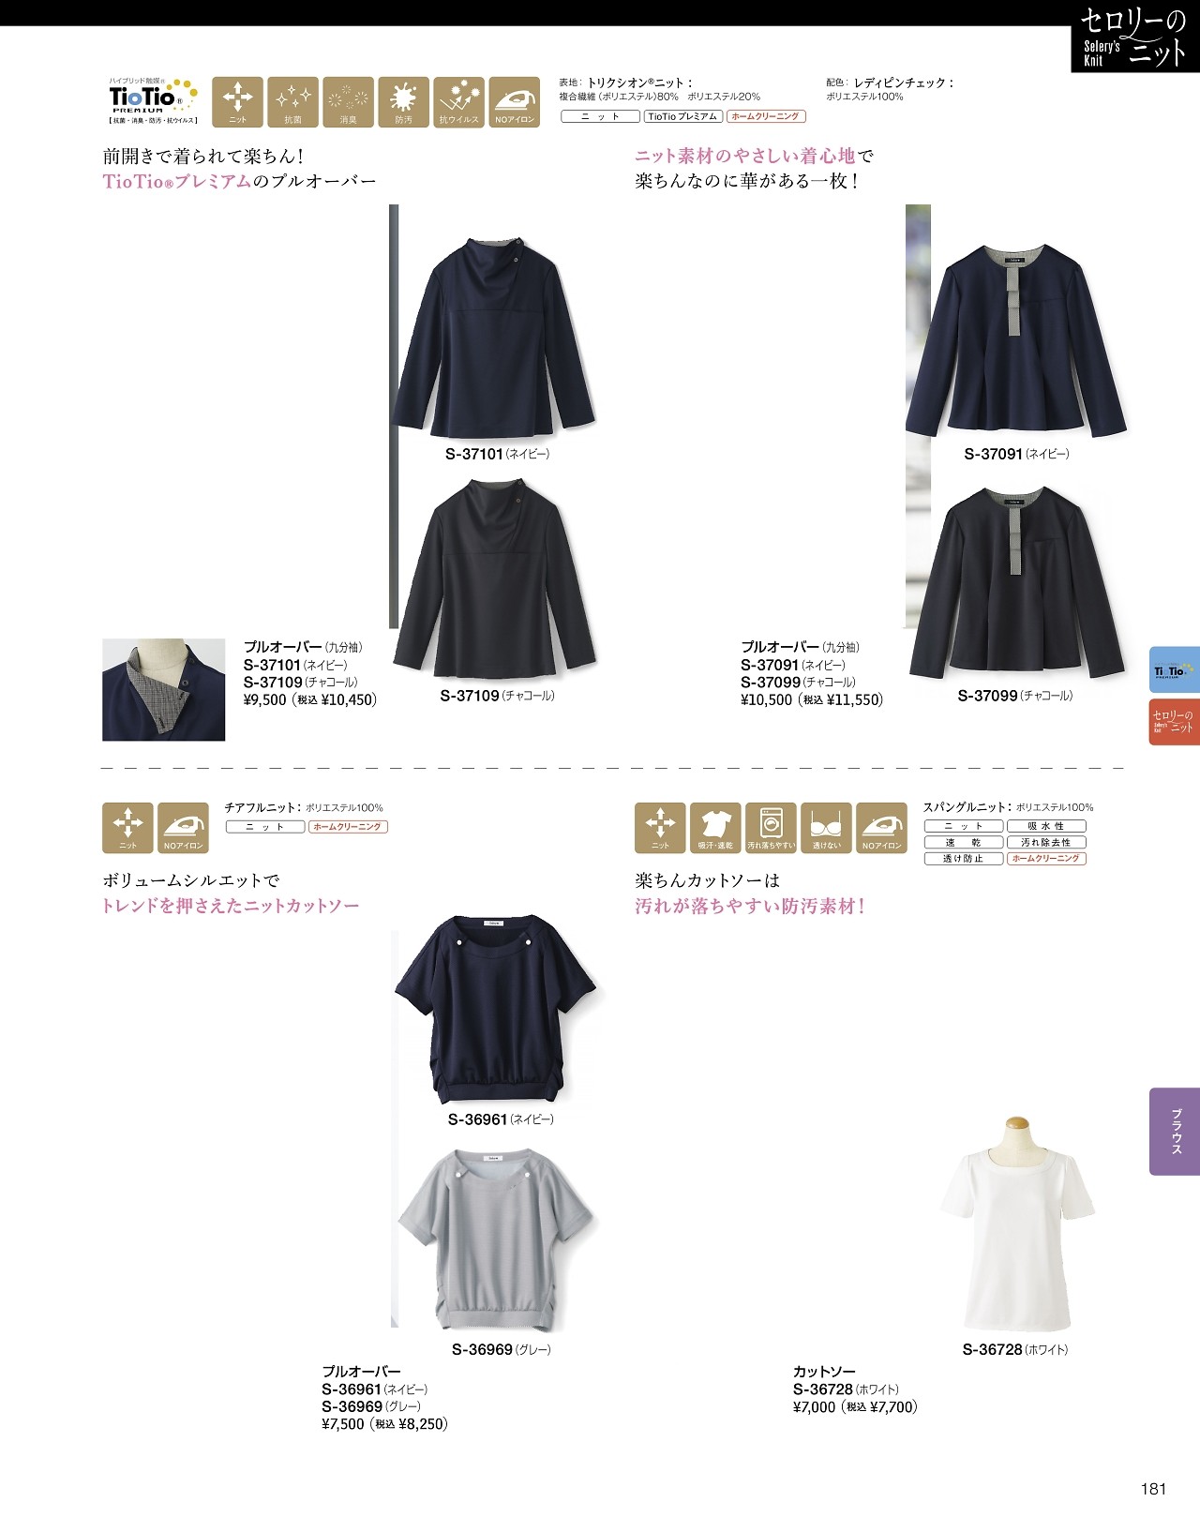Select the 消臭 deodorant feature icon
This screenshot has height=1532, width=1200.
[x=348, y=102]
